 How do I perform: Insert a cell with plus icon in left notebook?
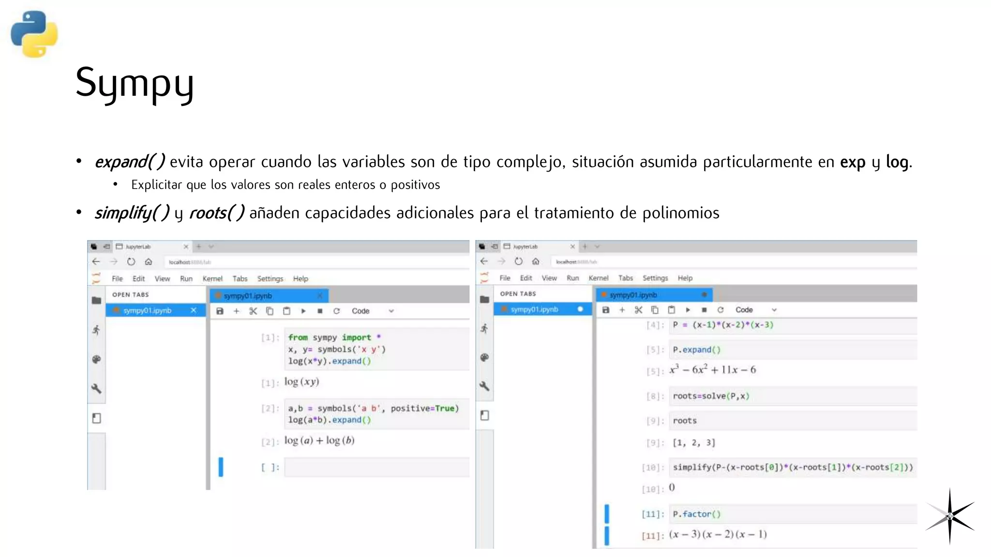point(236,311)
